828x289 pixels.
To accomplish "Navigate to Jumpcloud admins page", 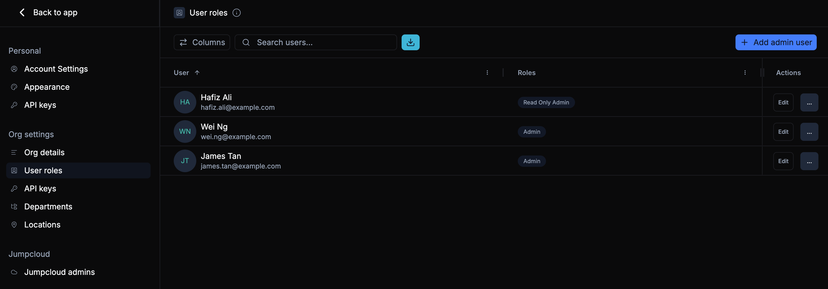I will 60,272.
